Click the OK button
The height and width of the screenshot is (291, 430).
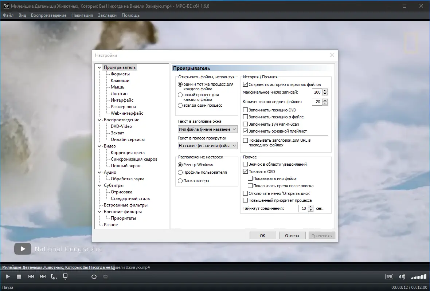(x=263, y=236)
